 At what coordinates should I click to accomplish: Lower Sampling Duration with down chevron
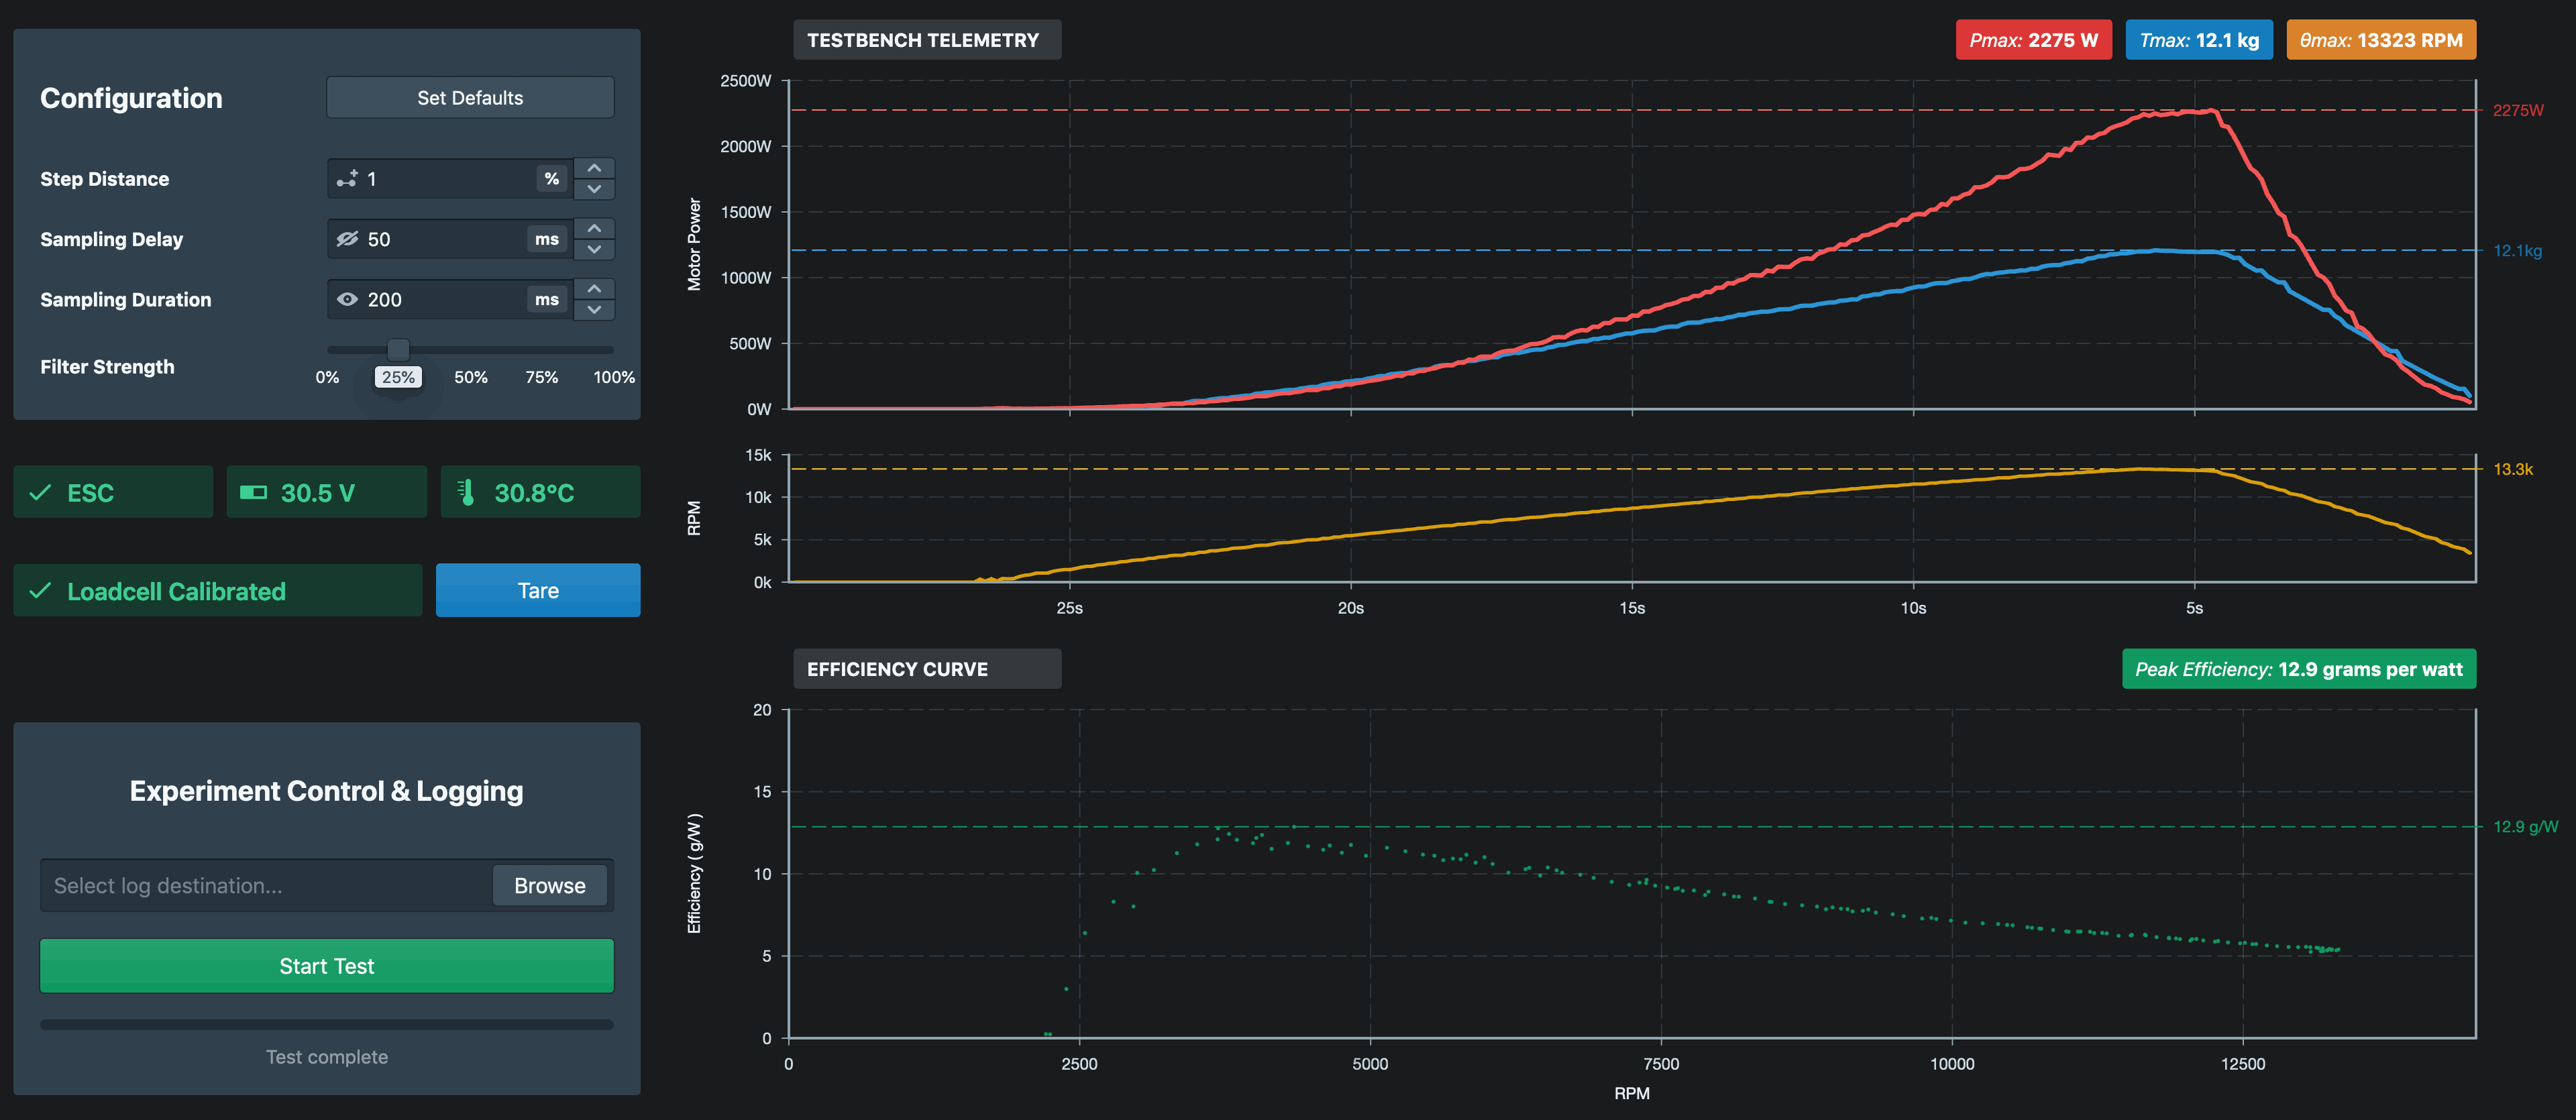pyautogui.click(x=594, y=310)
